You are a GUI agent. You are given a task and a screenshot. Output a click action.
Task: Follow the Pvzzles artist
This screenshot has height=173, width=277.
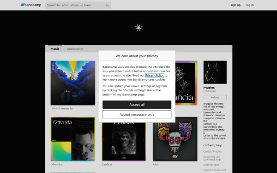(x=215, y=97)
